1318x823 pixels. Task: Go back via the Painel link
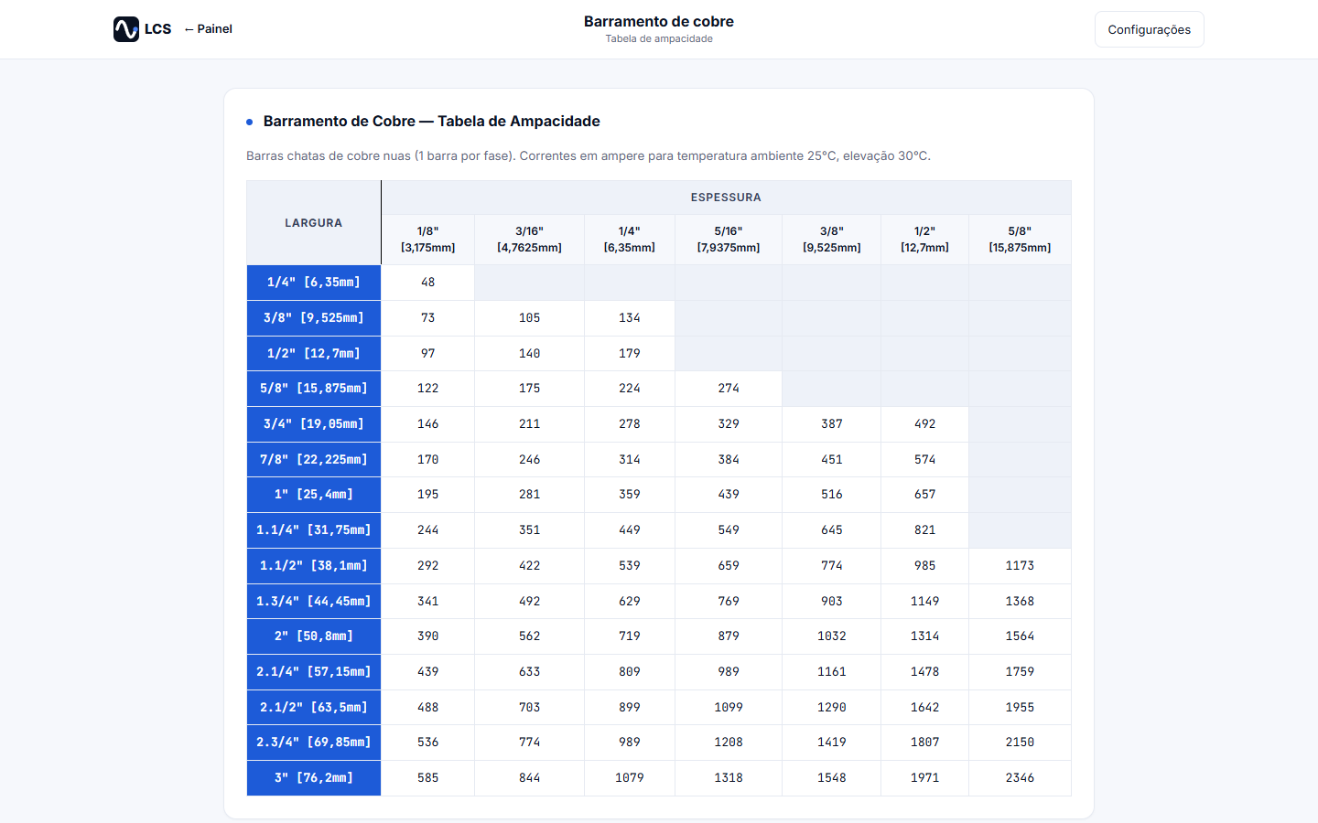209,29
